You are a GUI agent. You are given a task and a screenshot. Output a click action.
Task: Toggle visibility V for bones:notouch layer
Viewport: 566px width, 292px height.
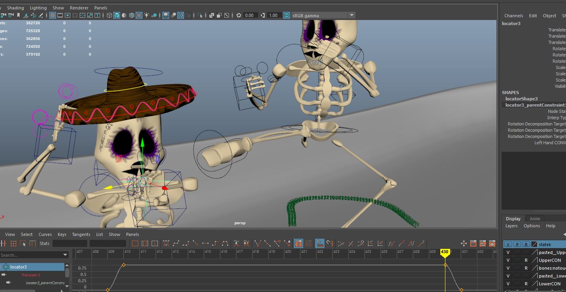[x=508, y=268]
